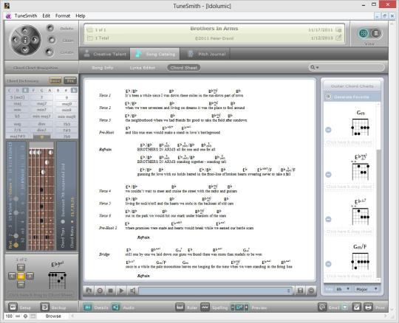Select the Pro chord dictionary mode
Screen dimensions: 399x323
pos(70,81)
